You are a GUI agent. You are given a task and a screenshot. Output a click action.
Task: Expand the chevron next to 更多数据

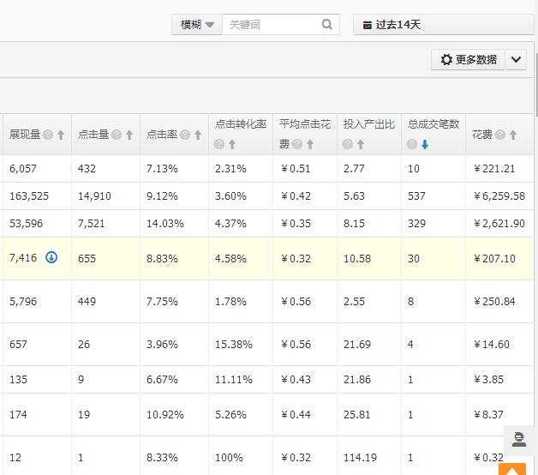coord(516,60)
